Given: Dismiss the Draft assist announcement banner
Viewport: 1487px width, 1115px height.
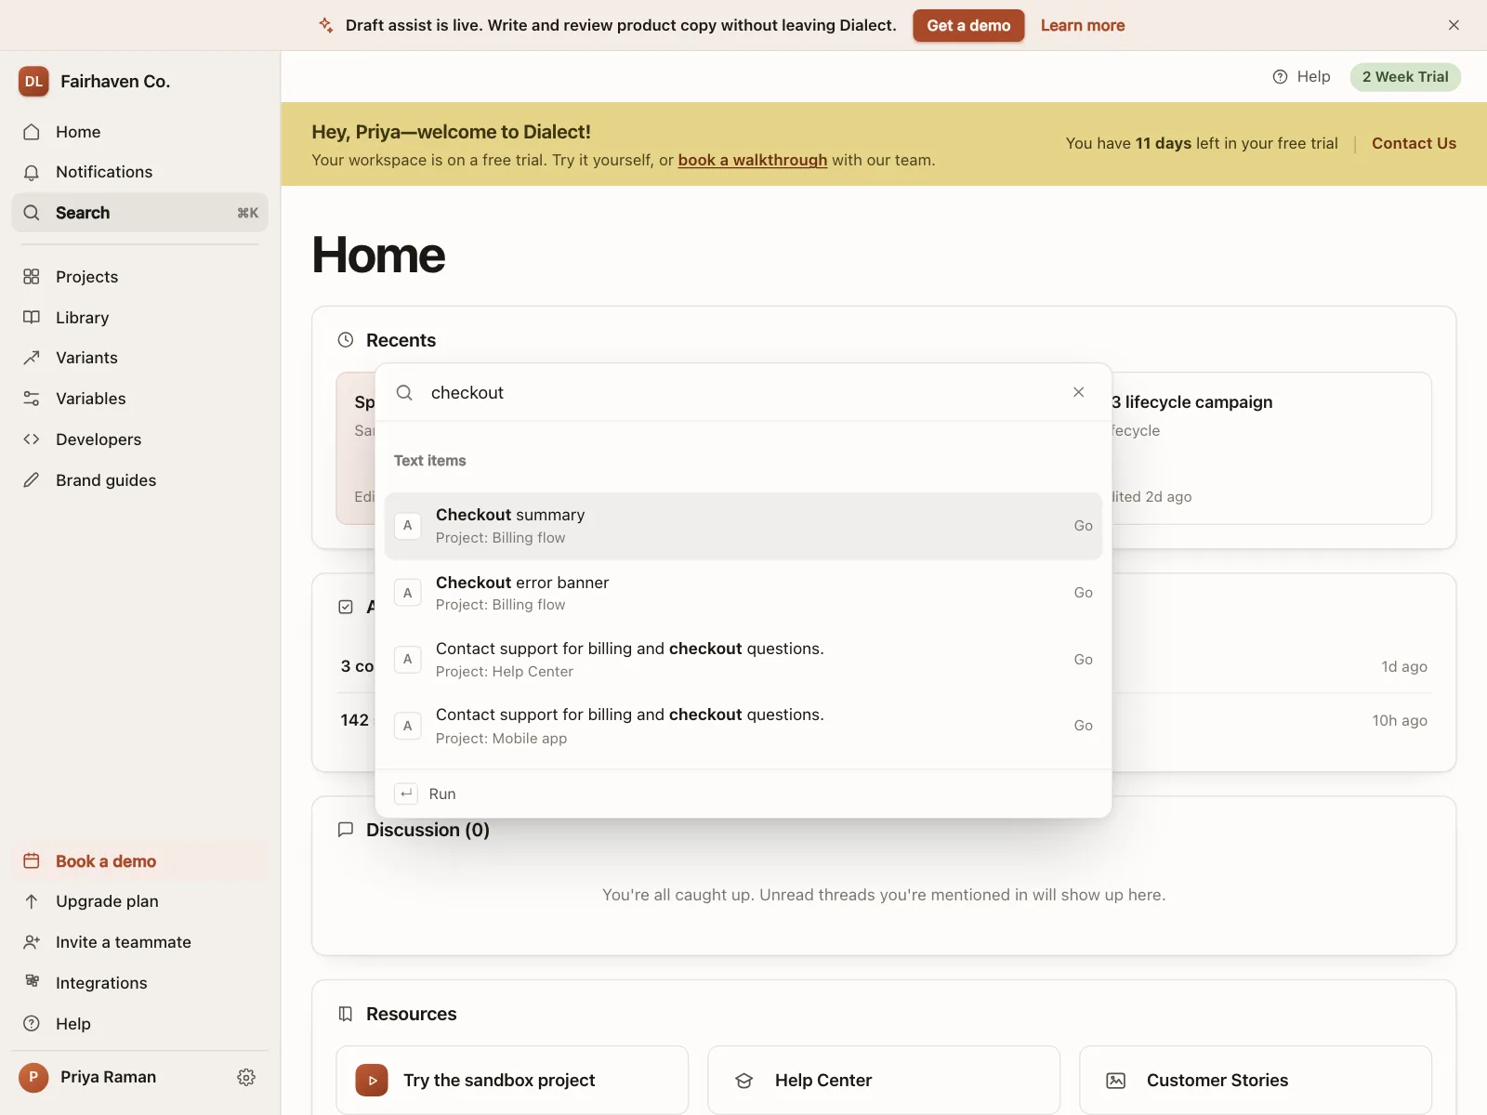Looking at the screenshot, I should 1454,25.
